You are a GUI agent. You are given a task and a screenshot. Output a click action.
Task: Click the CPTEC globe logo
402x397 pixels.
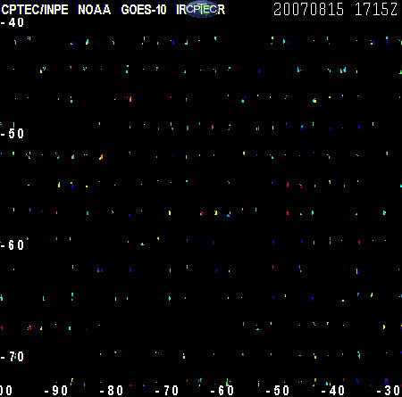tap(203, 9)
